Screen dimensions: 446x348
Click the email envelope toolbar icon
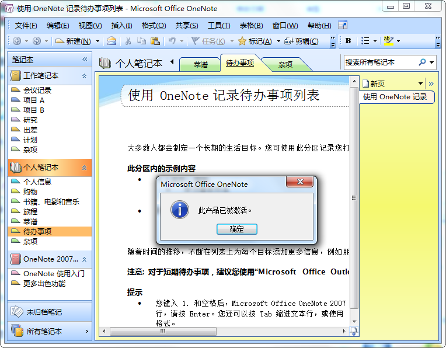pyautogui.click(x=111, y=41)
